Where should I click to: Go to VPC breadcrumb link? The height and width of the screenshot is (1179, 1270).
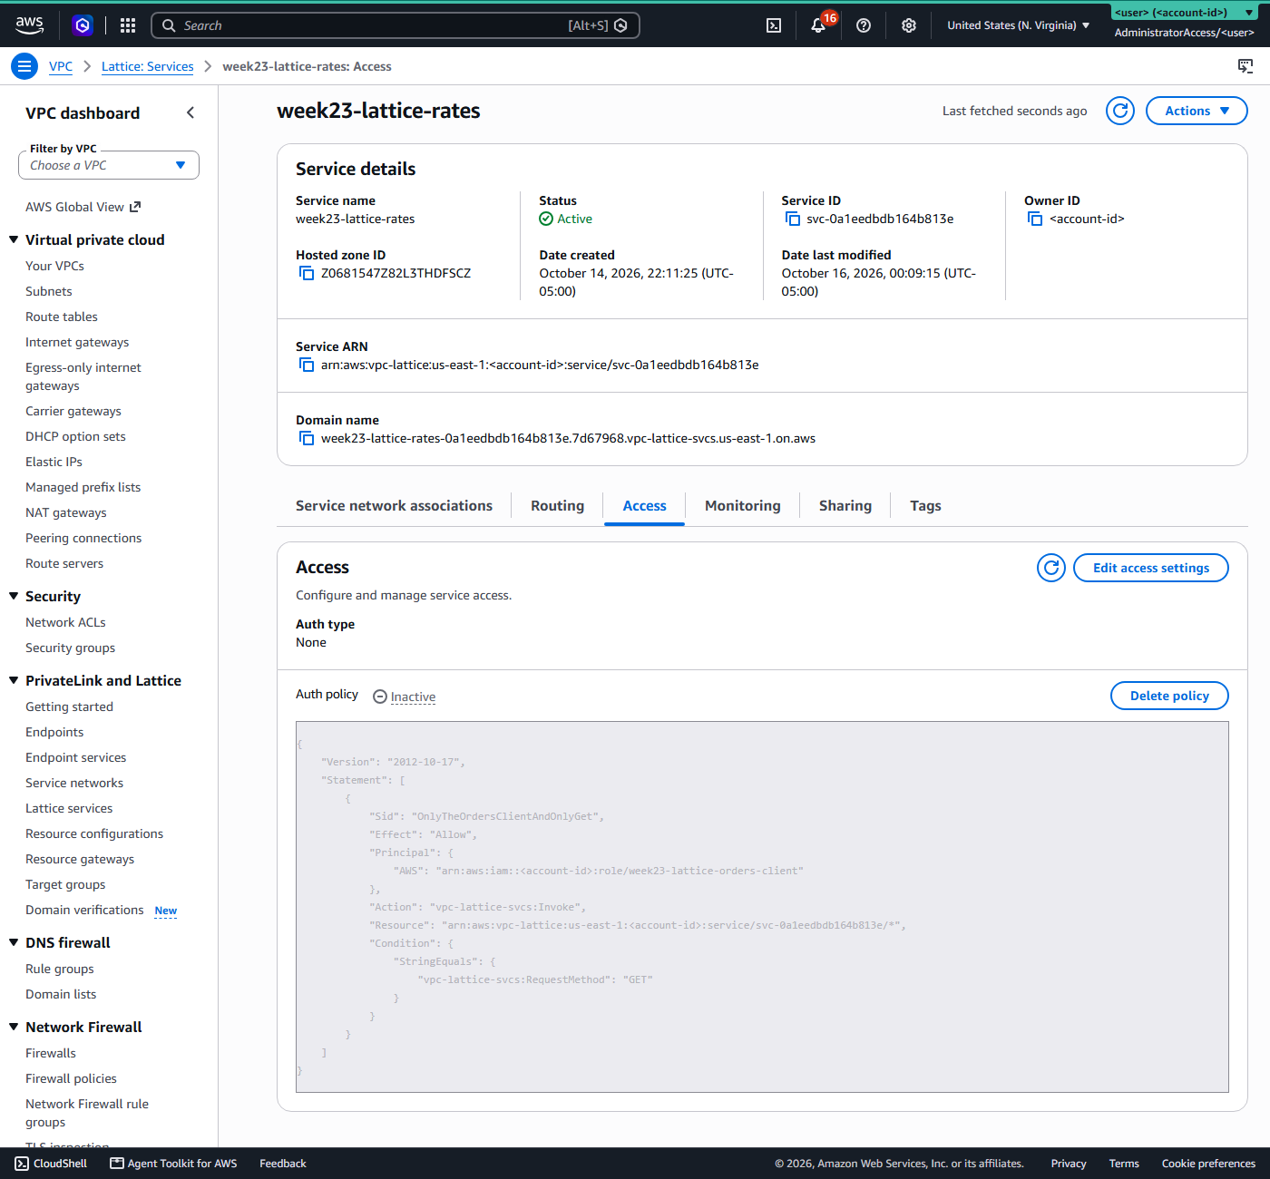point(61,66)
